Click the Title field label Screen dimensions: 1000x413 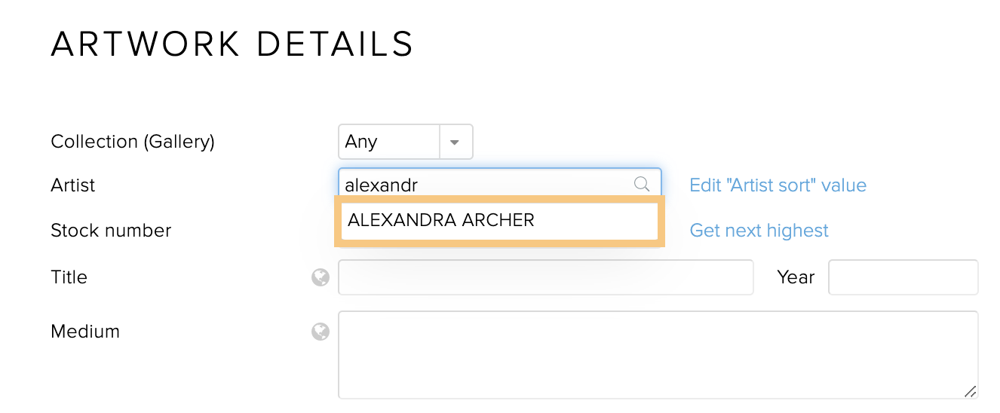[x=69, y=277]
